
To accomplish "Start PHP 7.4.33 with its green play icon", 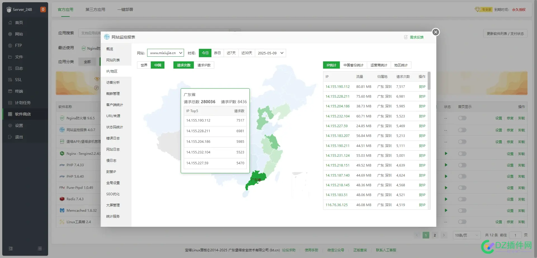I will click(x=446, y=165).
